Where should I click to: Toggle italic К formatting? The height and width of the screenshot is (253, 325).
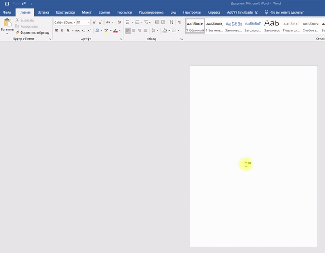(62, 30)
